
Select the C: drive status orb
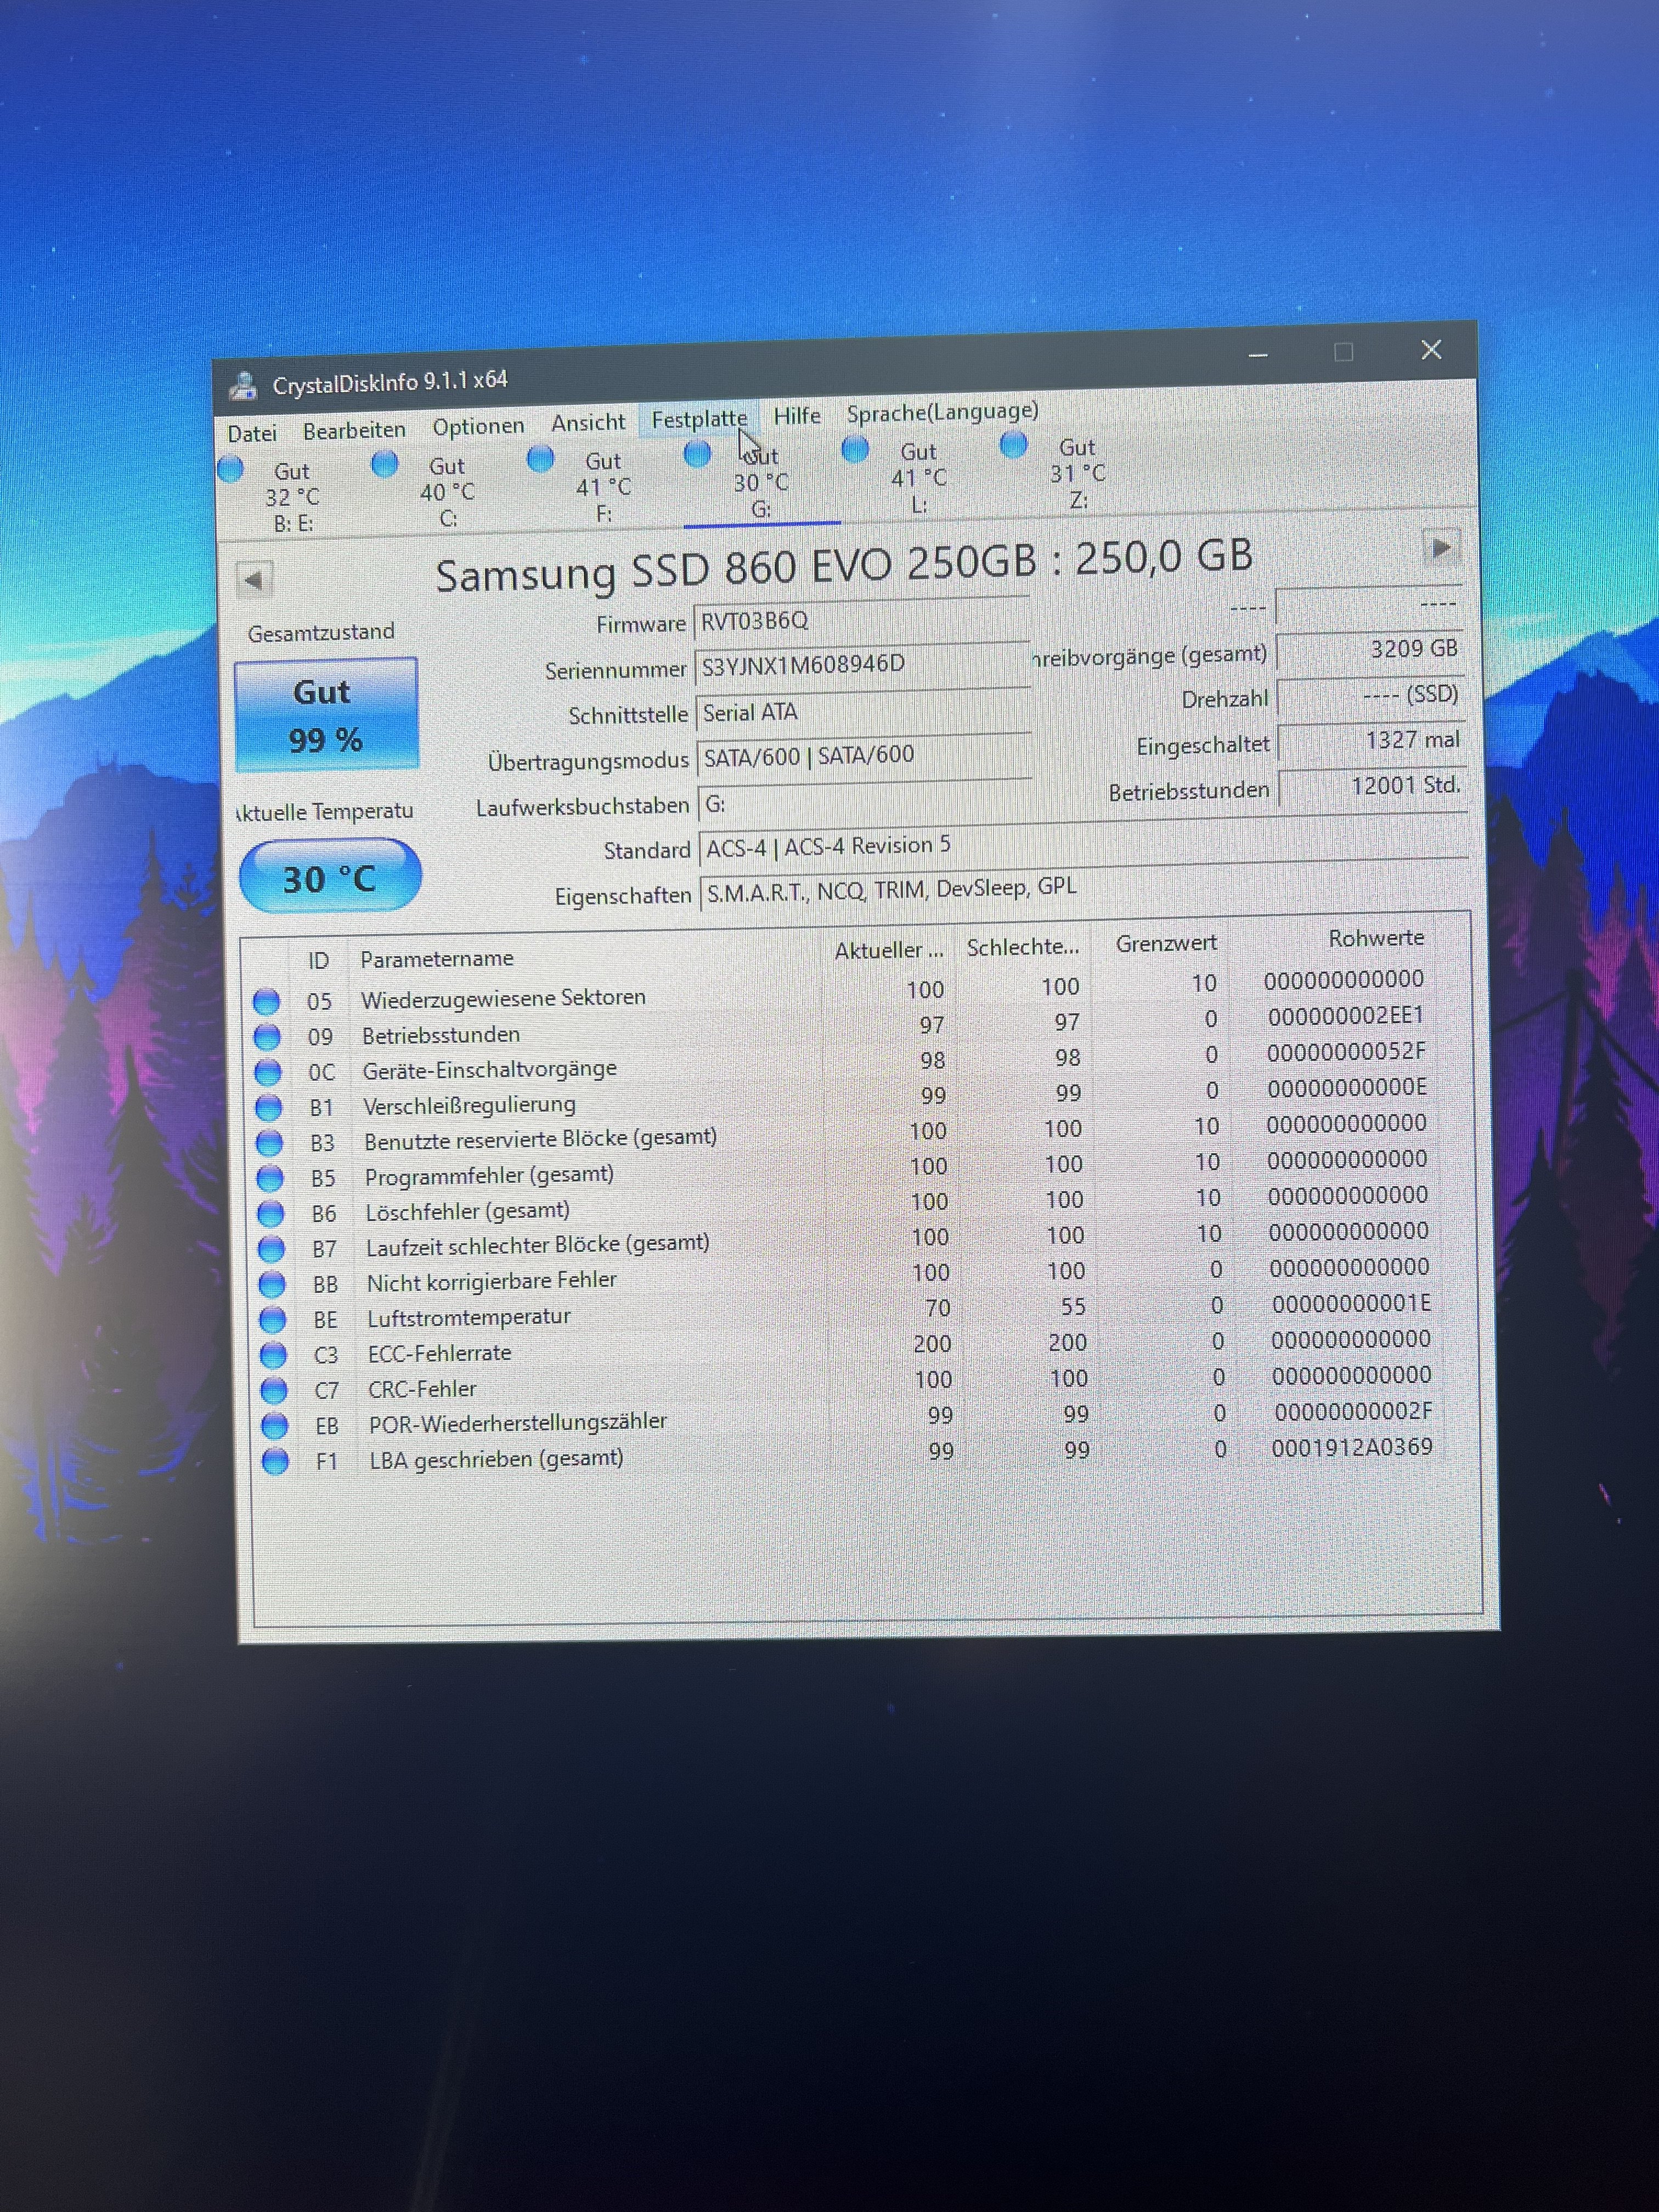[x=385, y=464]
